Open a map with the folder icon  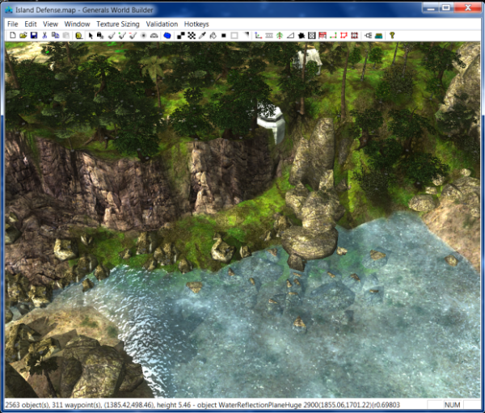pyautogui.click(x=23, y=36)
